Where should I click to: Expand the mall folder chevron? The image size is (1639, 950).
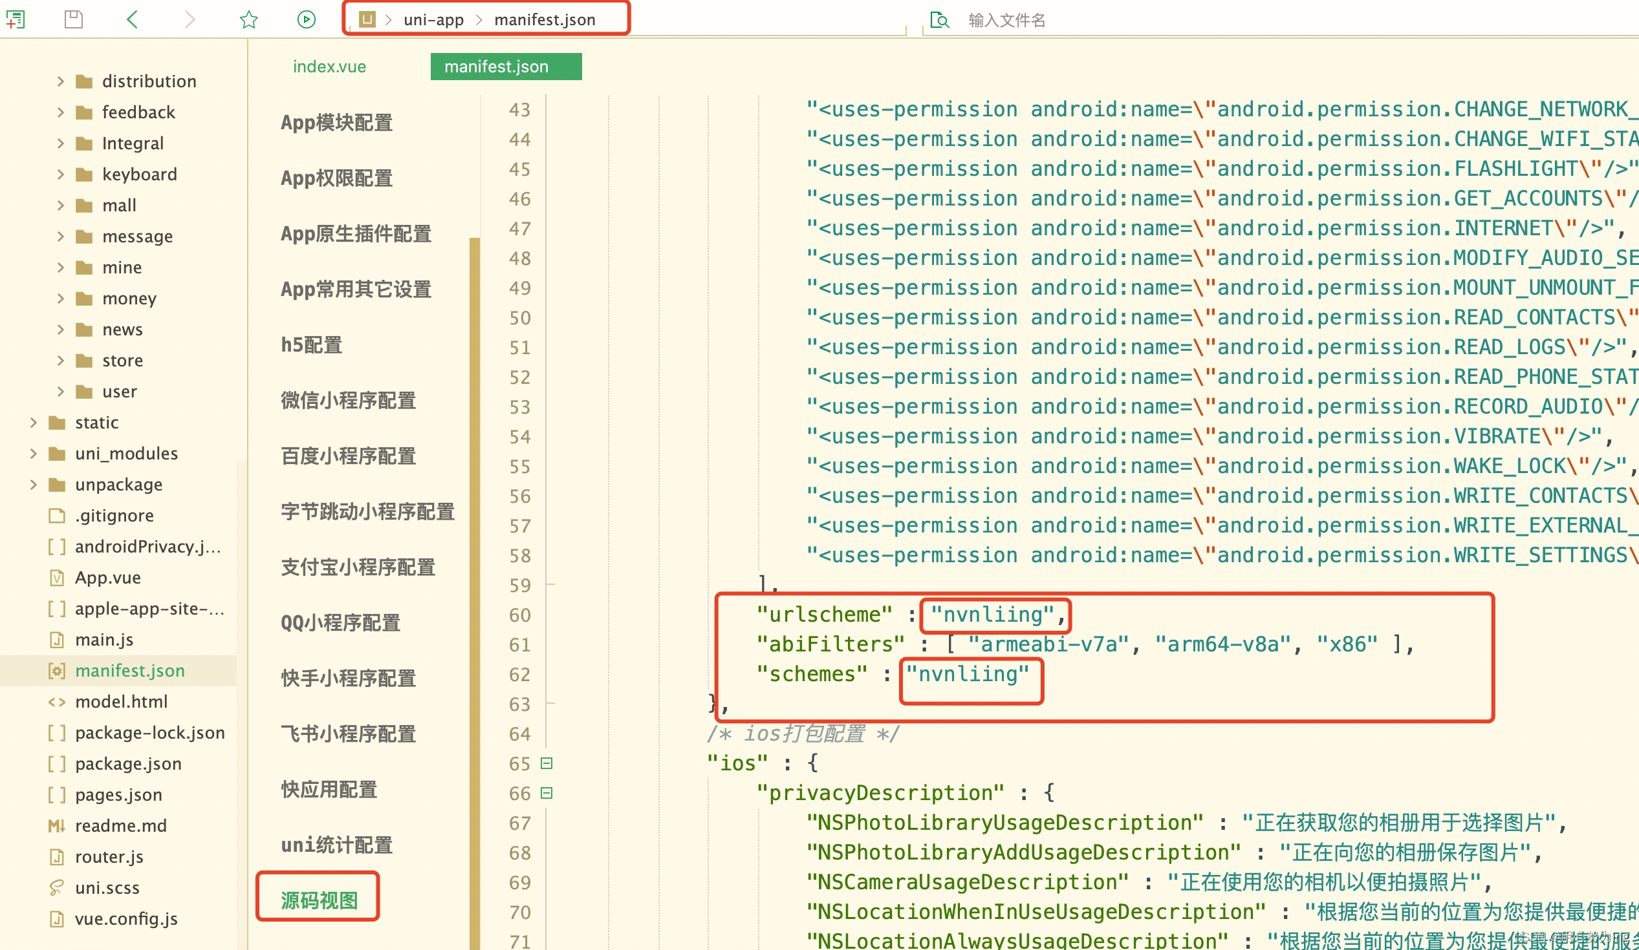[61, 206]
